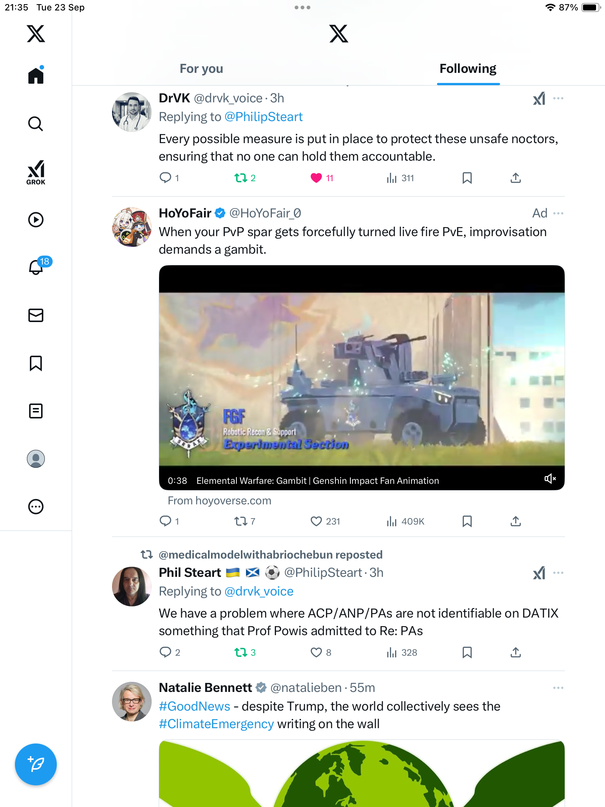Image resolution: width=605 pixels, height=807 pixels.
Task: Open the @PhilipSteart mention link
Action: [x=263, y=117]
